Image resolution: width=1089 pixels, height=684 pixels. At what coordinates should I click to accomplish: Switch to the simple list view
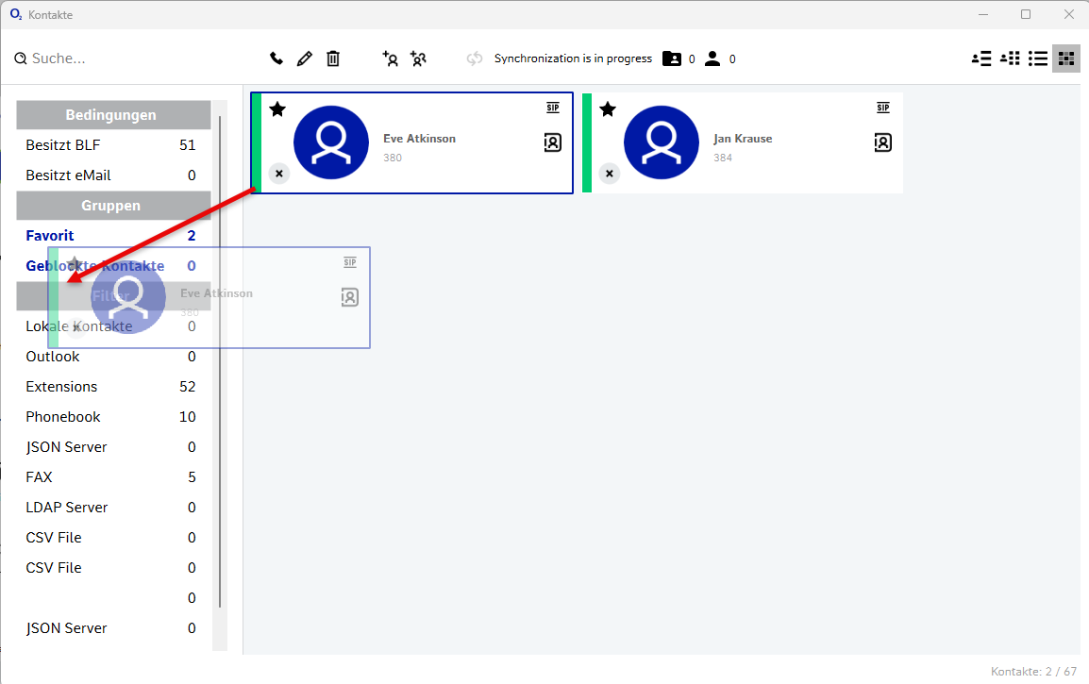1038,58
